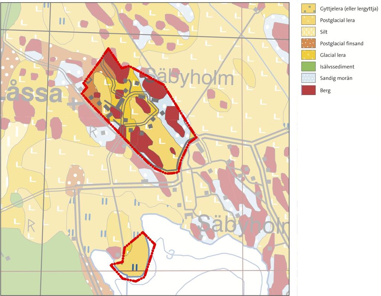The image size is (381, 296).
Task: Select the 'Gyttjelera (eller lergyttja)' legend label
Action: [x=349, y=9]
